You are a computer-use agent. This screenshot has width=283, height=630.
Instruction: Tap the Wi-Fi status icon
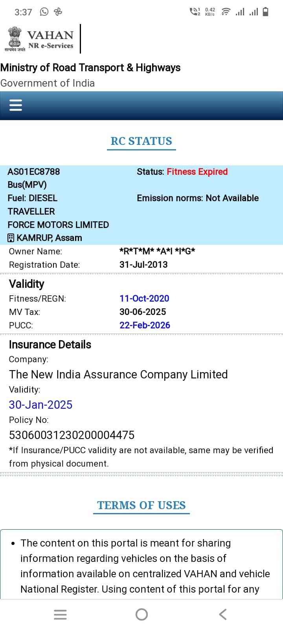226,12
